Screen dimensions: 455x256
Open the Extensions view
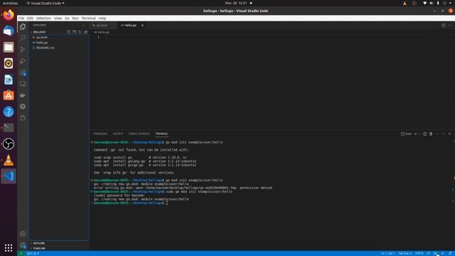click(23, 73)
